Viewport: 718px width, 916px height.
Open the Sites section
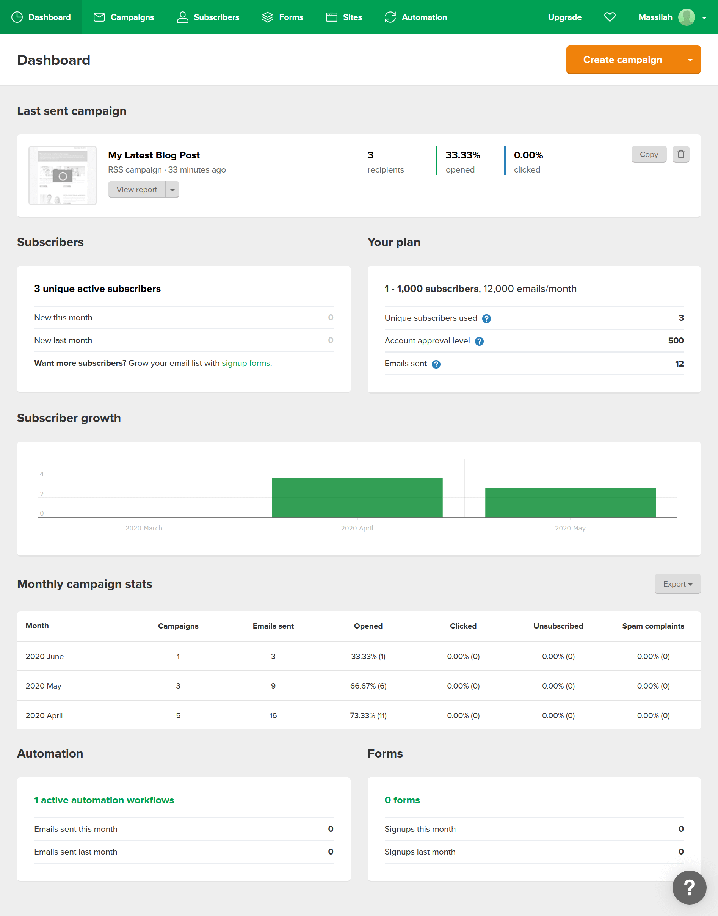[344, 17]
